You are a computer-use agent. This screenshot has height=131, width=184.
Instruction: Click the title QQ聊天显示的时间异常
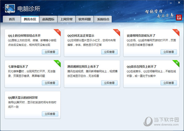23,98
